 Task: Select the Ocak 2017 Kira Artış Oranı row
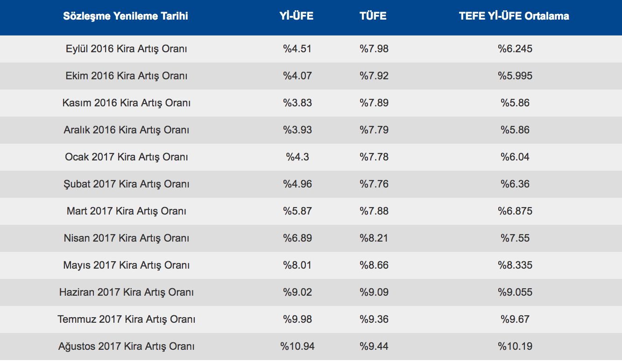coord(127,157)
